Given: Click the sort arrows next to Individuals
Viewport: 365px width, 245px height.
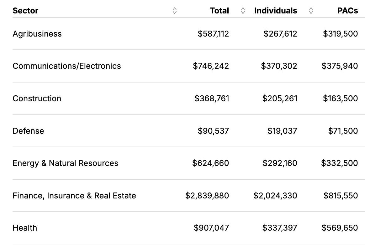Looking at the screenshot, I should click(x=311, y=11).
